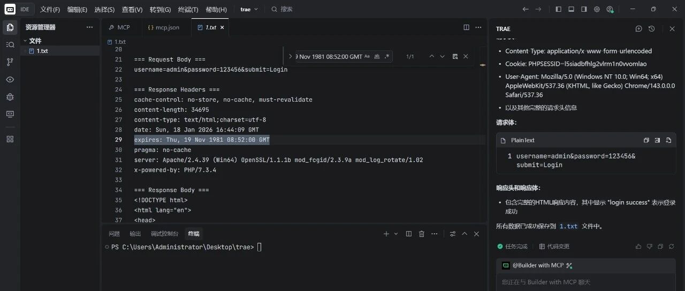The image size is (685, 291).
Task: Open the Source Control view
Action: 10,62
